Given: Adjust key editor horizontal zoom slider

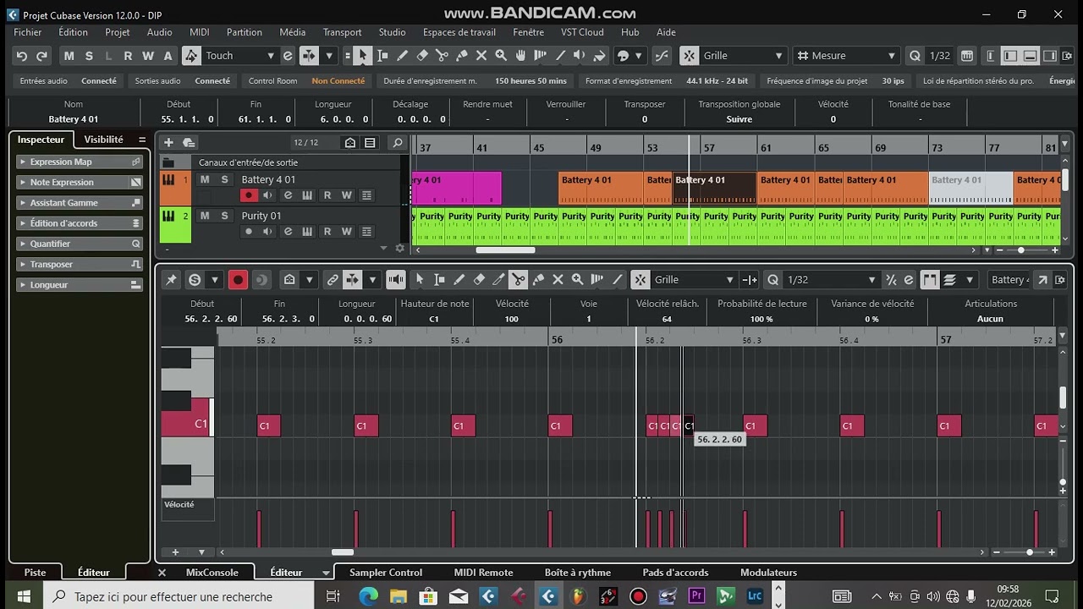Looking at the screenshot, I should point(1030,552).
